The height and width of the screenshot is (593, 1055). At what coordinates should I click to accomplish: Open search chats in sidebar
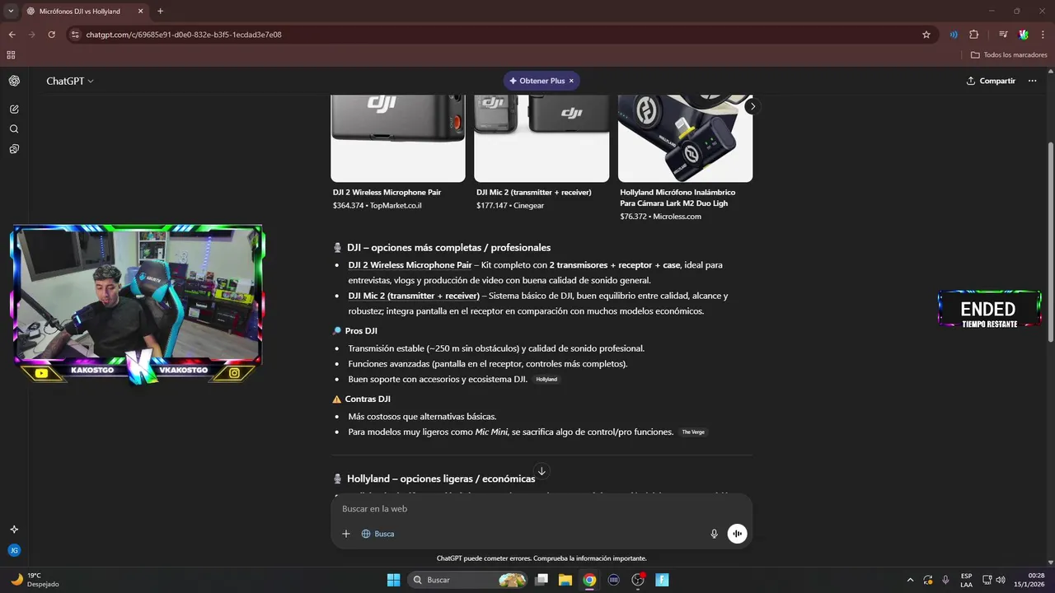pos(14,129)
